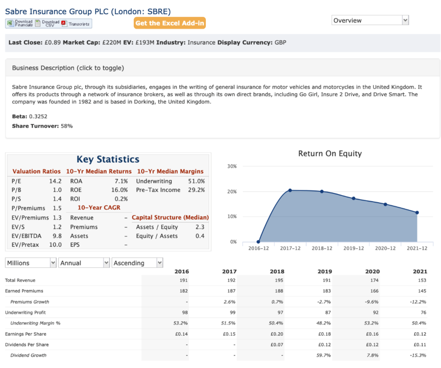
Task: Open the Annual period dropdown
Action: tap(84, 263)
